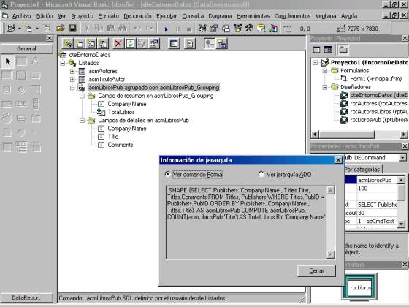
Task: Click the Cerrar button
Action: (x=316, y=270)
